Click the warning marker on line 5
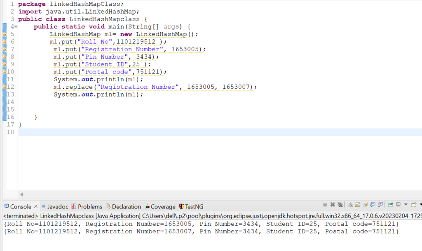Viewport: 422px width, 251px height. click(x=4, y=34)
